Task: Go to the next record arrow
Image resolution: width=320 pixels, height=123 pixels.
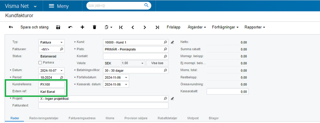Action: (x=145, y=27)
